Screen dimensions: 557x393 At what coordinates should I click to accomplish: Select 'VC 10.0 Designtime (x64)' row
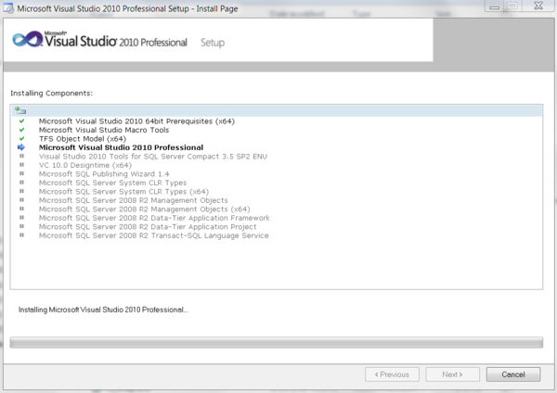point(85,165)
